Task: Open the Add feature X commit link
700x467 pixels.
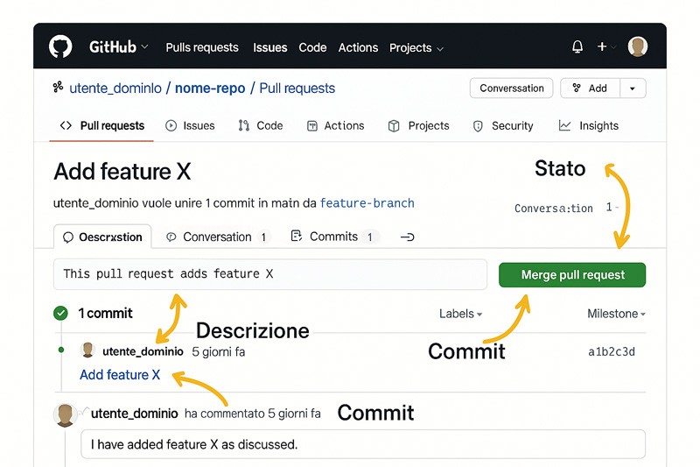Action: pyautogui.click(x=120, y=374)
